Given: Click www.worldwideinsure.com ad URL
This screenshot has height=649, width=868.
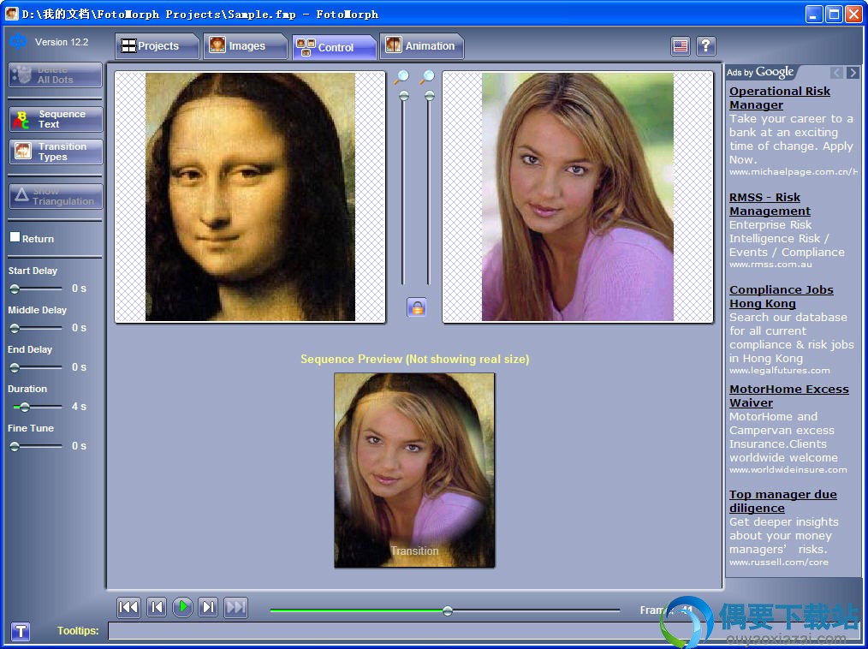Looking at the screenshot, I should coord(788,469).
